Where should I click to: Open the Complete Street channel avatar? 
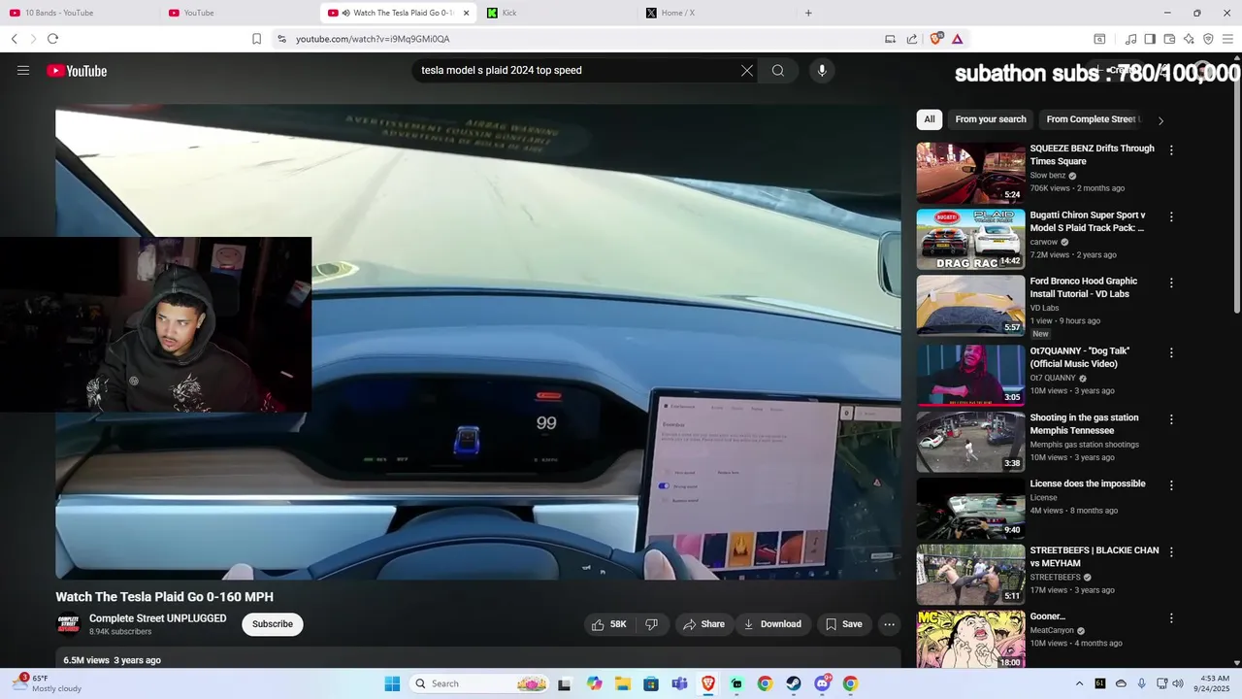68,624
